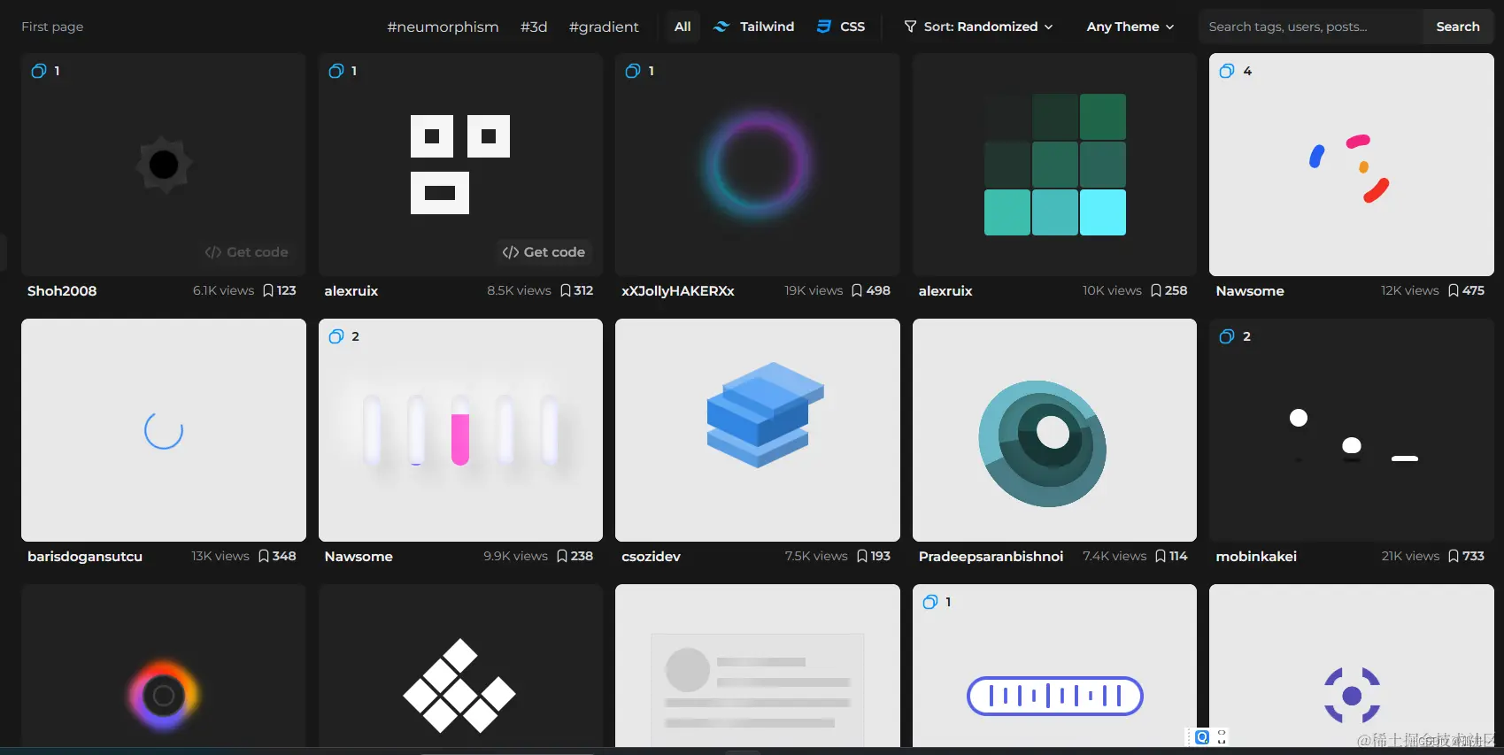The width and height of the screenshot is (1504, 755).
Task: Click bookmark icon showing 475 saves
Action: 1454,290
